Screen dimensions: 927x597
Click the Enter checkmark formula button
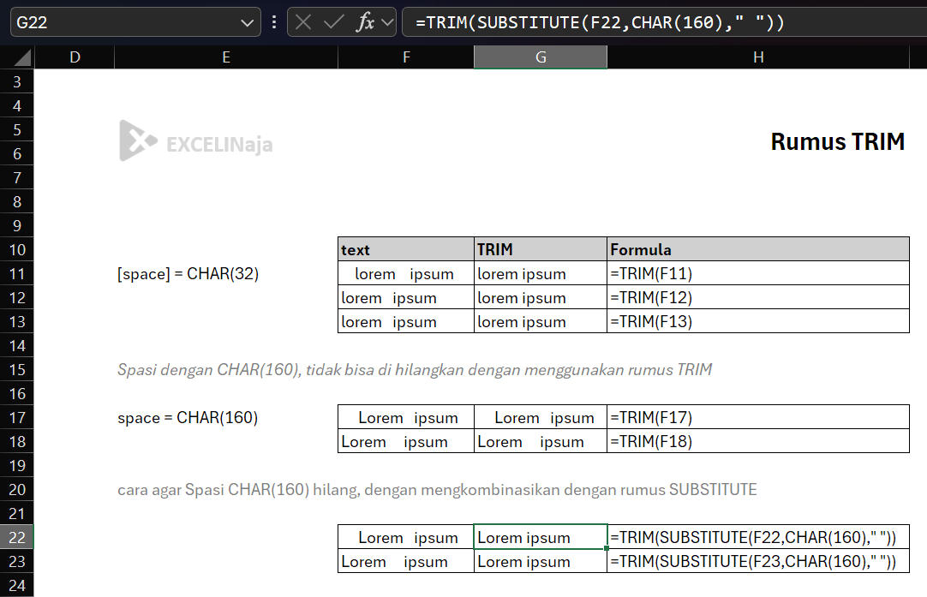334,22
